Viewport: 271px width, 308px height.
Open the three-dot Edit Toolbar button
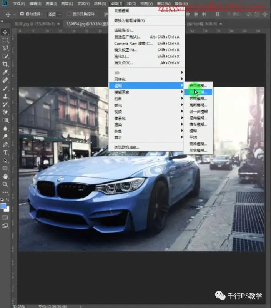(5, 192)
